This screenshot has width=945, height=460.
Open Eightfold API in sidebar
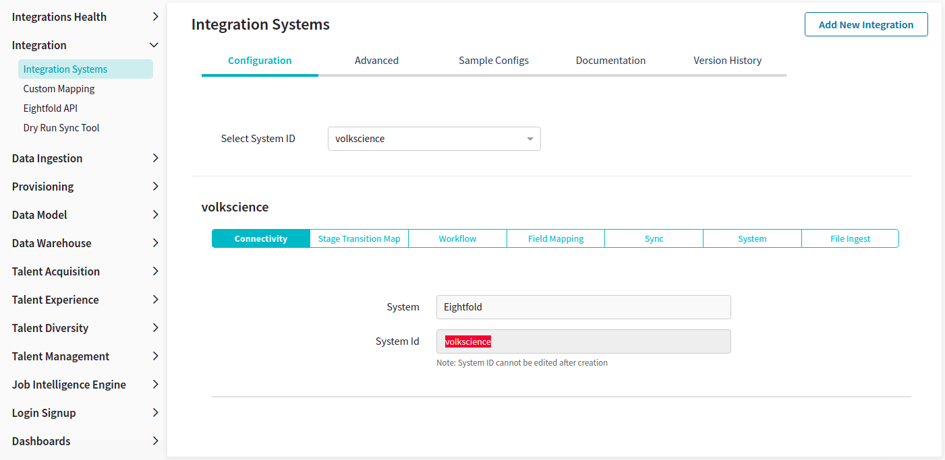51,108
